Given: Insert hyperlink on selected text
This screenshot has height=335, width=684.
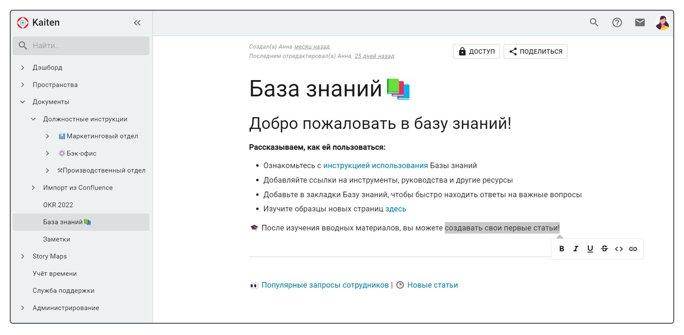Looking at the screenshot, I should point(633,249).
